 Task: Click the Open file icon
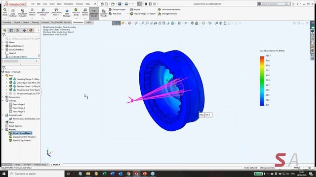113,4
